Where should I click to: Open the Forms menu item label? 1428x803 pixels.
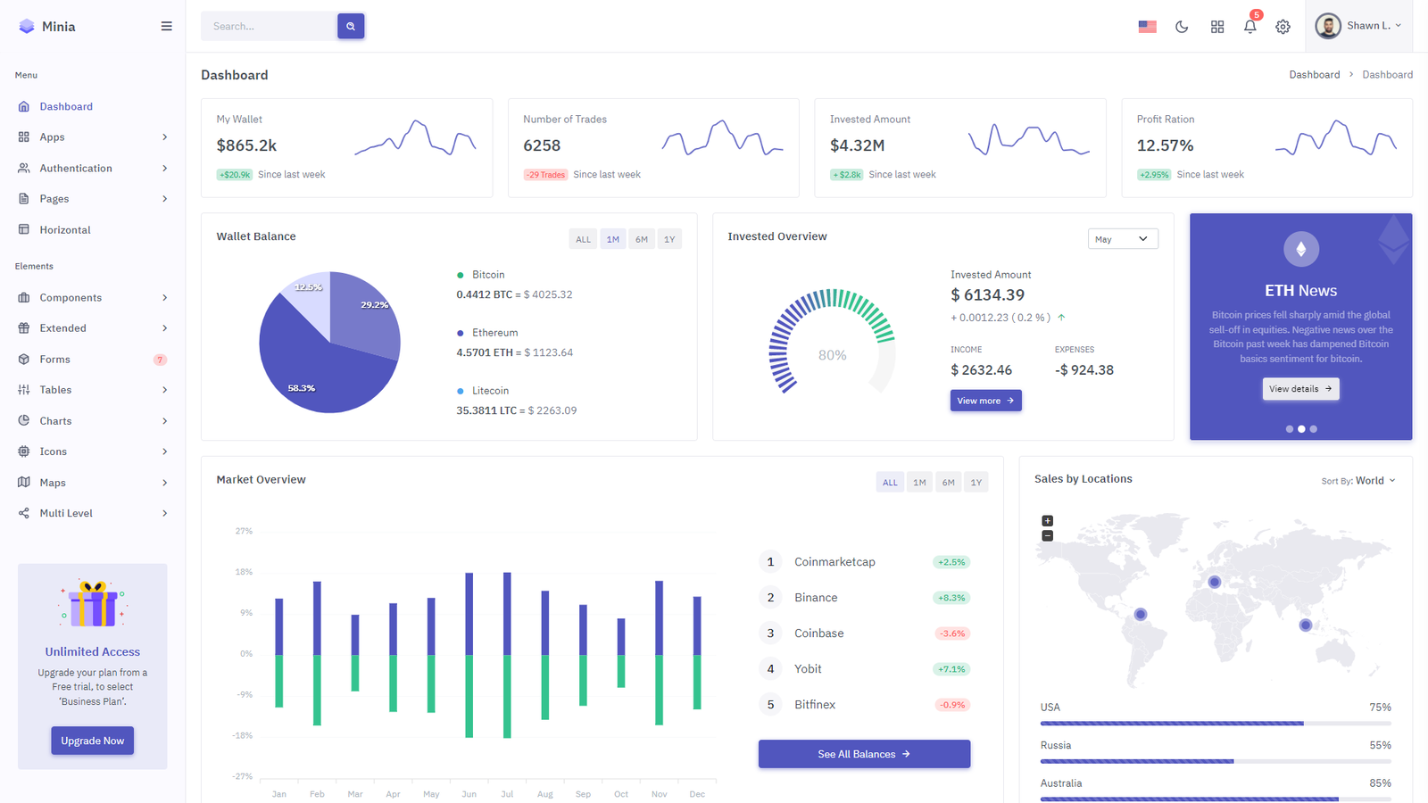(x=54, y=360)
